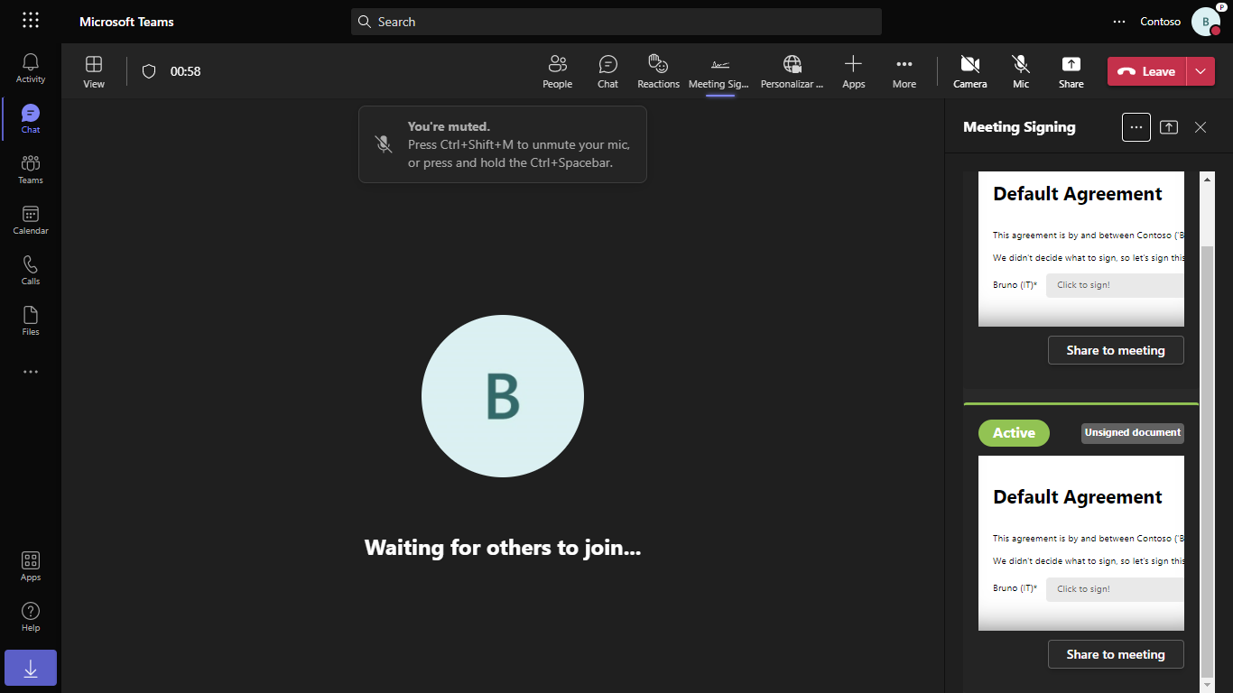
Task: Open Calendar in the left sidebar
Action: pyautogui.click(x=31, y=219)
